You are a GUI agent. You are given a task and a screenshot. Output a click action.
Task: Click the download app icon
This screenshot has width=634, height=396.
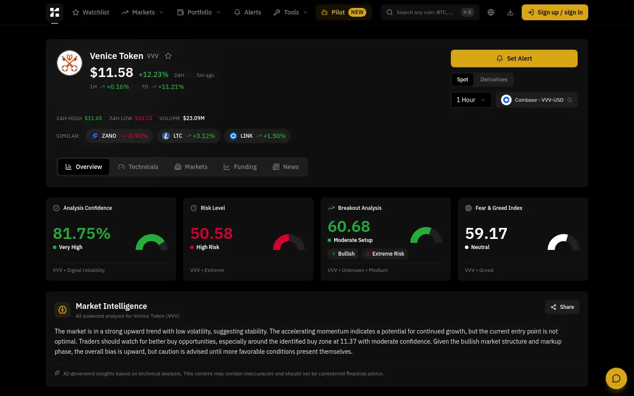510,12
